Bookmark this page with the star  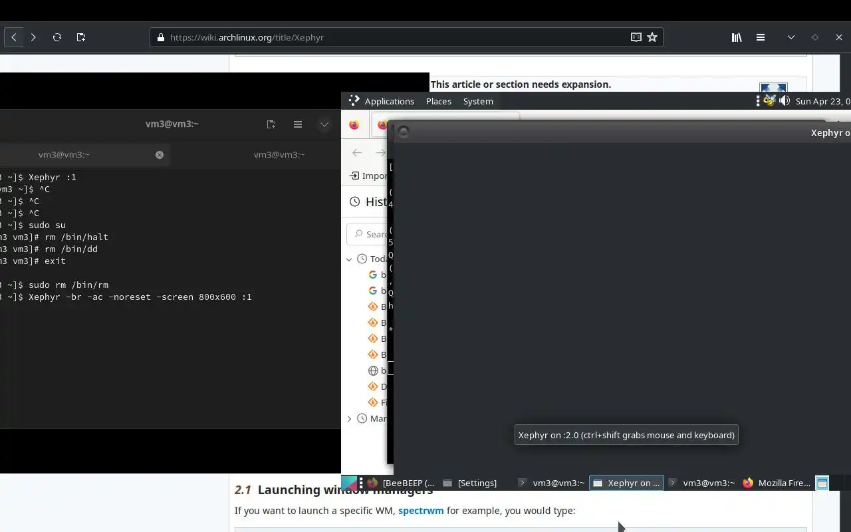tap(652, 37)
